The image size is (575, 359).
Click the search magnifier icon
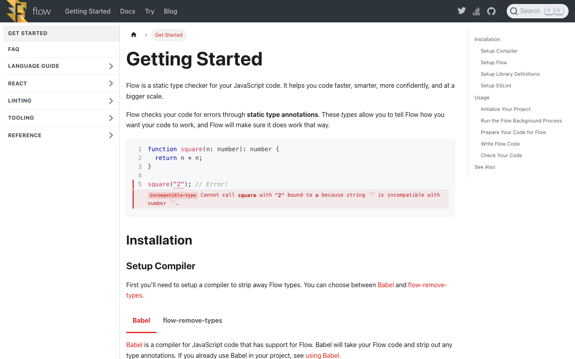point(514,11)
